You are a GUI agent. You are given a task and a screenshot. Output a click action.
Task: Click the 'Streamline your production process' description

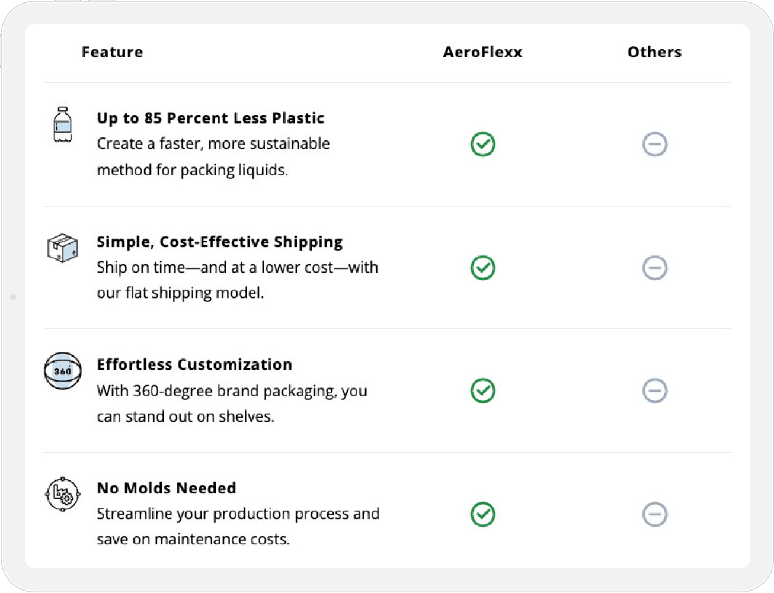click(x=238, y=526)
